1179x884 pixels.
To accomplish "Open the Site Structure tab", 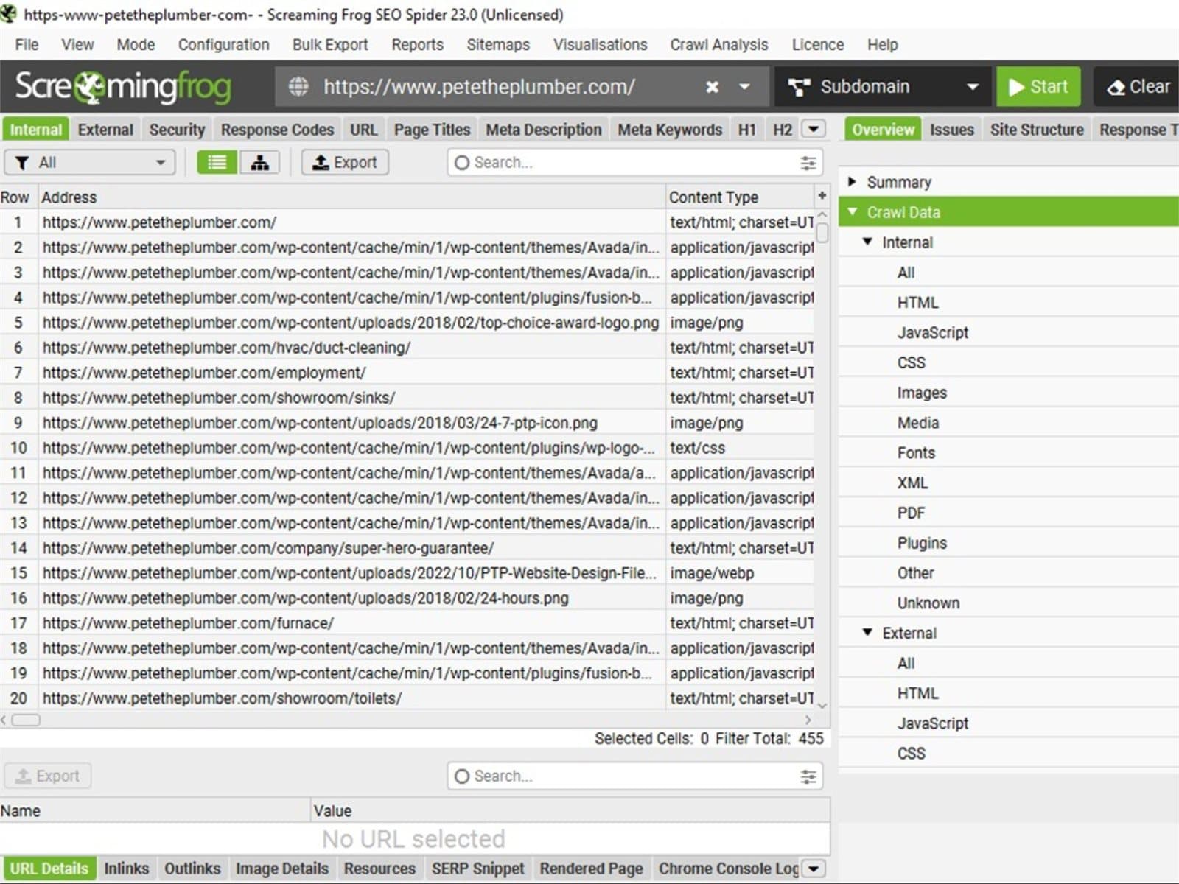I will pos(1037,130).
